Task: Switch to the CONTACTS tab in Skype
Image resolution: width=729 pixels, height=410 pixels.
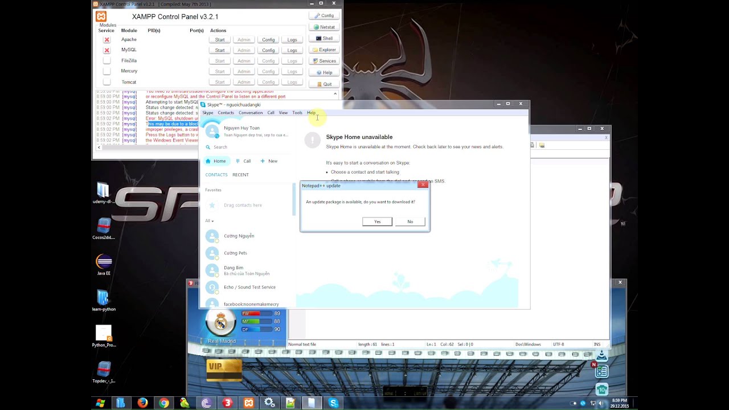Action: coord(216,175)
